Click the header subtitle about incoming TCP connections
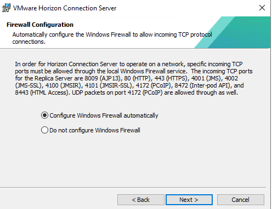Screen dimensions: 272x209 pos(112,38)
